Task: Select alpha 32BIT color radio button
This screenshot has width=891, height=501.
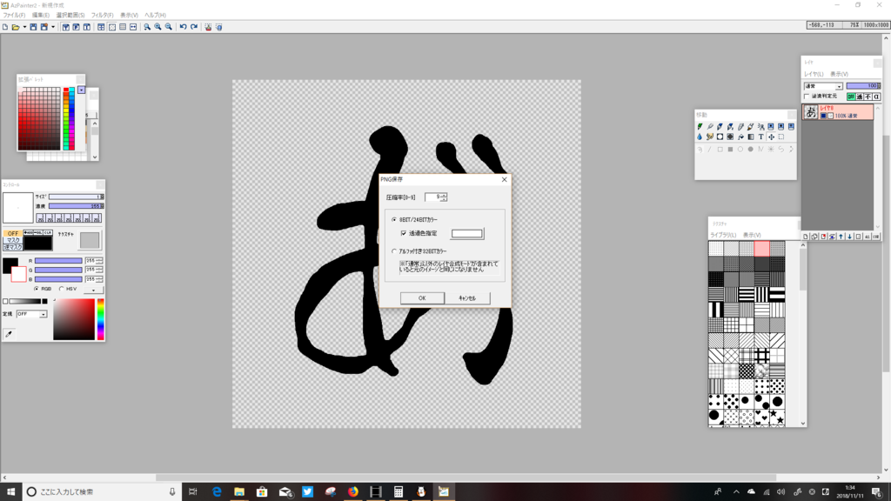Action: click(394, 251)
